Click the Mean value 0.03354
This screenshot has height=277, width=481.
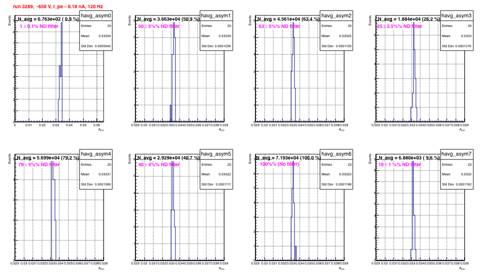(x=105, y=36)
